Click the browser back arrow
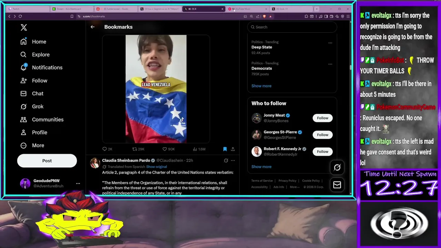The height and width of the screenshot is (248, 441). point(9,16)
